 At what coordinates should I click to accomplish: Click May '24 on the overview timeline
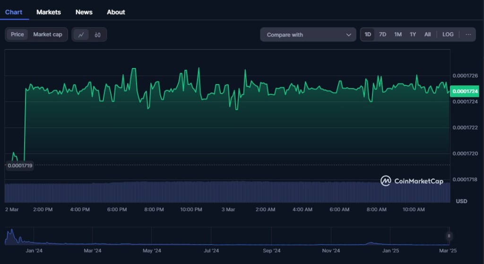click(152, 250)
